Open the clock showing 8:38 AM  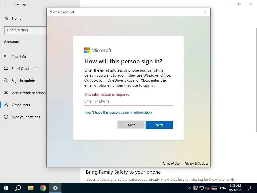pos(235,188)
